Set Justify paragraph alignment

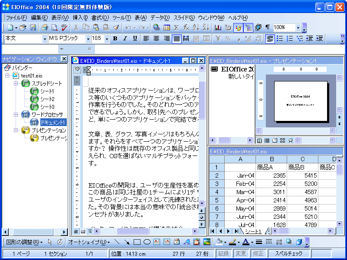[x=177, y=39]
